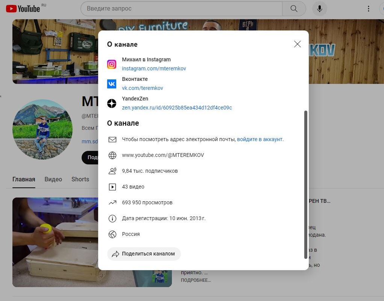The height and width of the screenshot is (301, 384).
Task: Click '693 950 просмотров' text
Action: click(147, 203)
